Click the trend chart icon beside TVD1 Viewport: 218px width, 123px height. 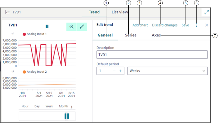point(8,12)
